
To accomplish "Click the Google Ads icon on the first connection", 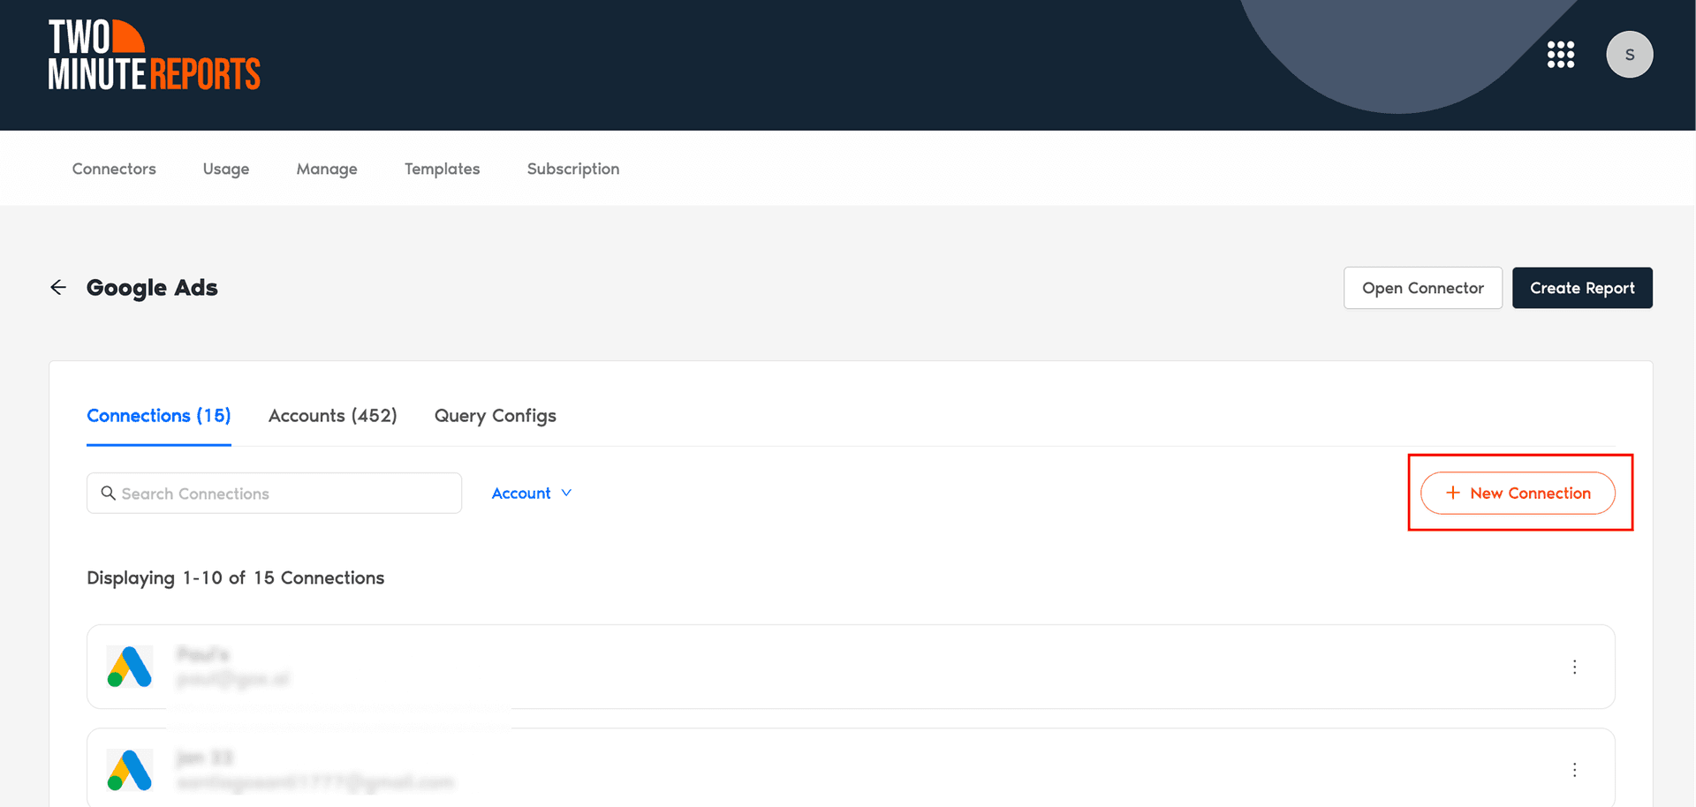I will pyautogui.click(x=129, y=667).
